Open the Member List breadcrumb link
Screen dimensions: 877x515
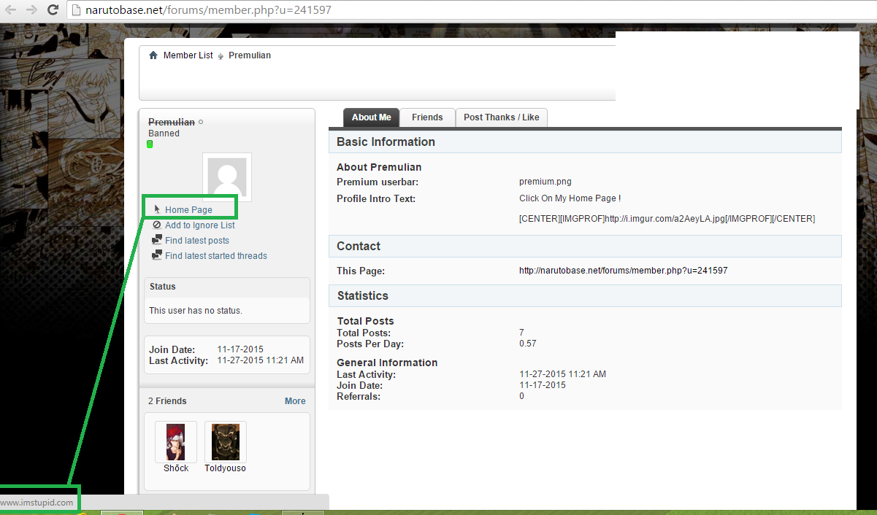[x=188, y=55]
